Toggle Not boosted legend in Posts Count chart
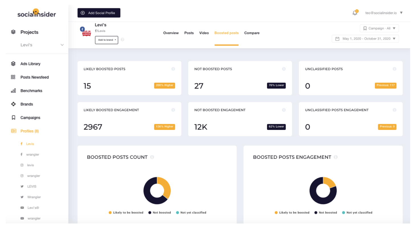 tap(160, 213)
